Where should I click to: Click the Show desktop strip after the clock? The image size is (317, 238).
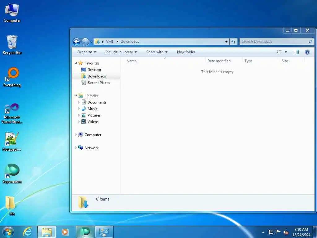(x=315, y=232)
